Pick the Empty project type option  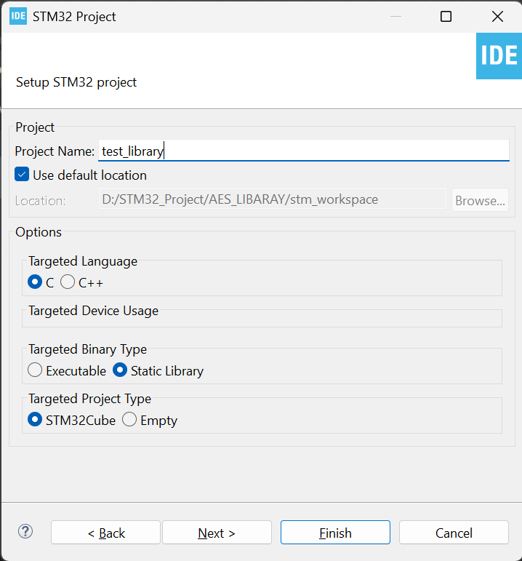(x=129, y=420)
